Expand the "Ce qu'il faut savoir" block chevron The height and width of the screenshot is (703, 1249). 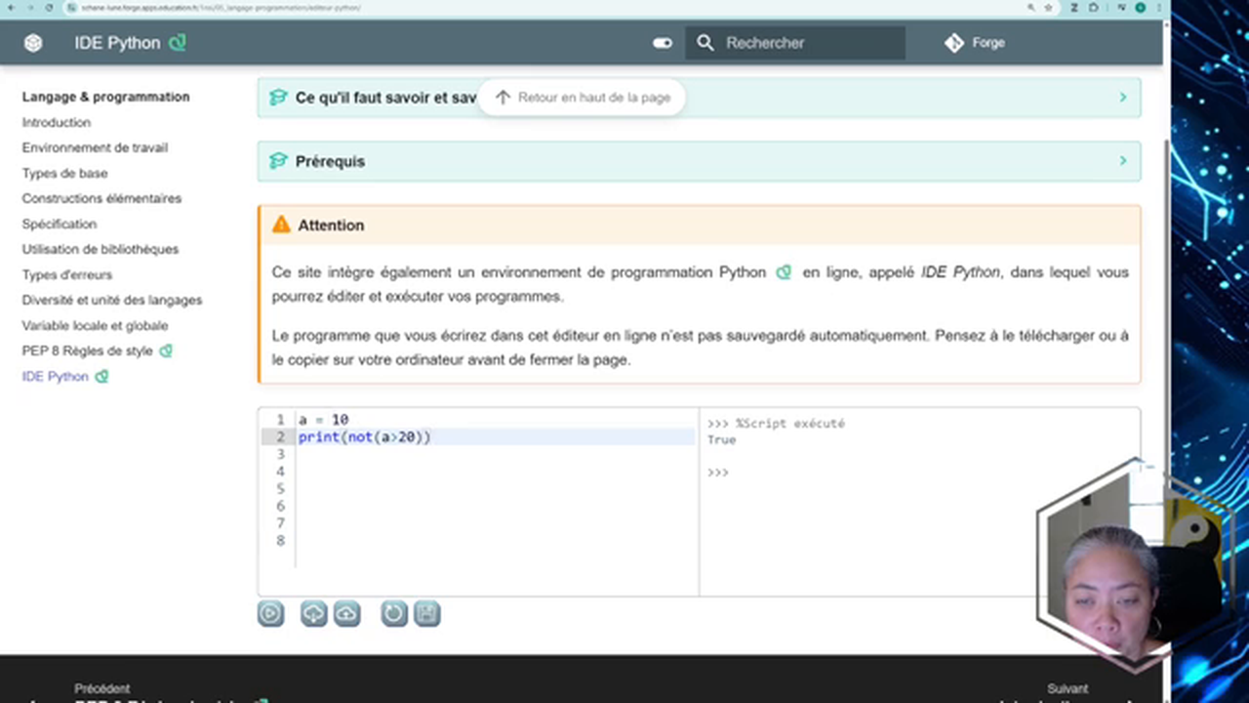[1122, 98]
